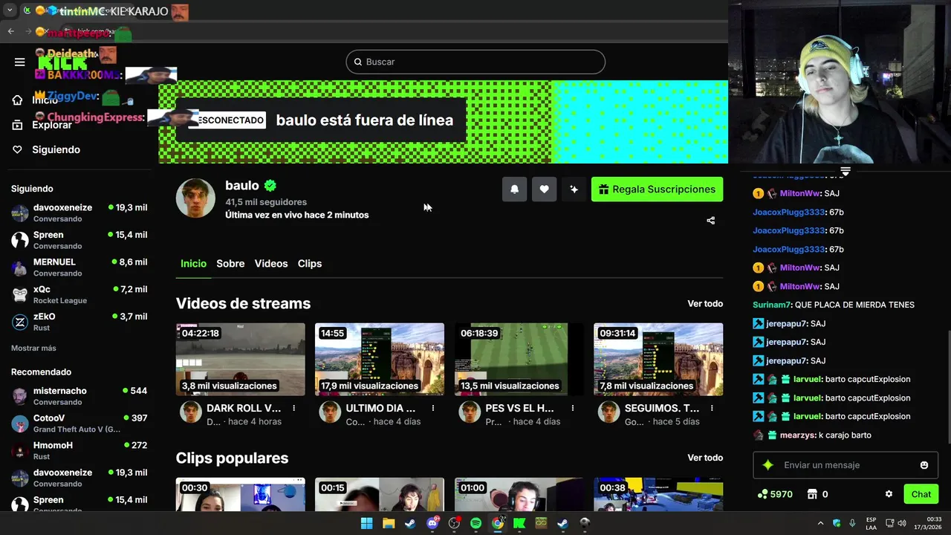Open misternacho recommended channel
Screen dimensions: 951x535
click(79, 396)
